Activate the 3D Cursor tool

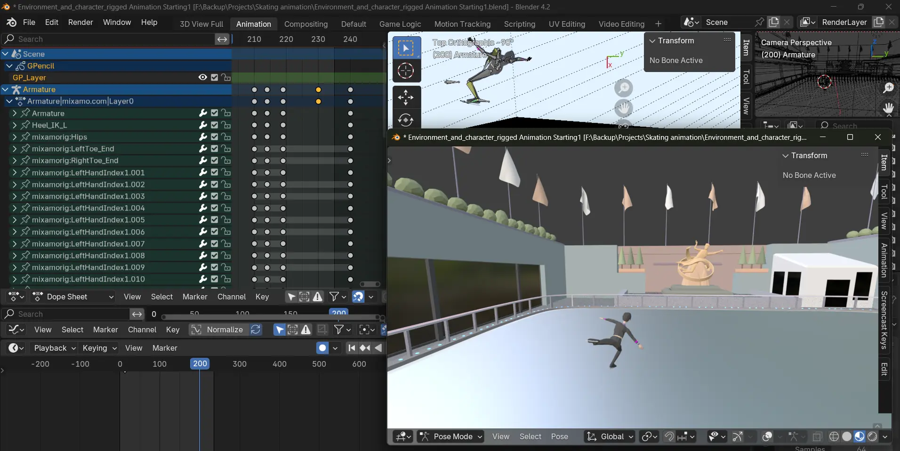point(405,71)
